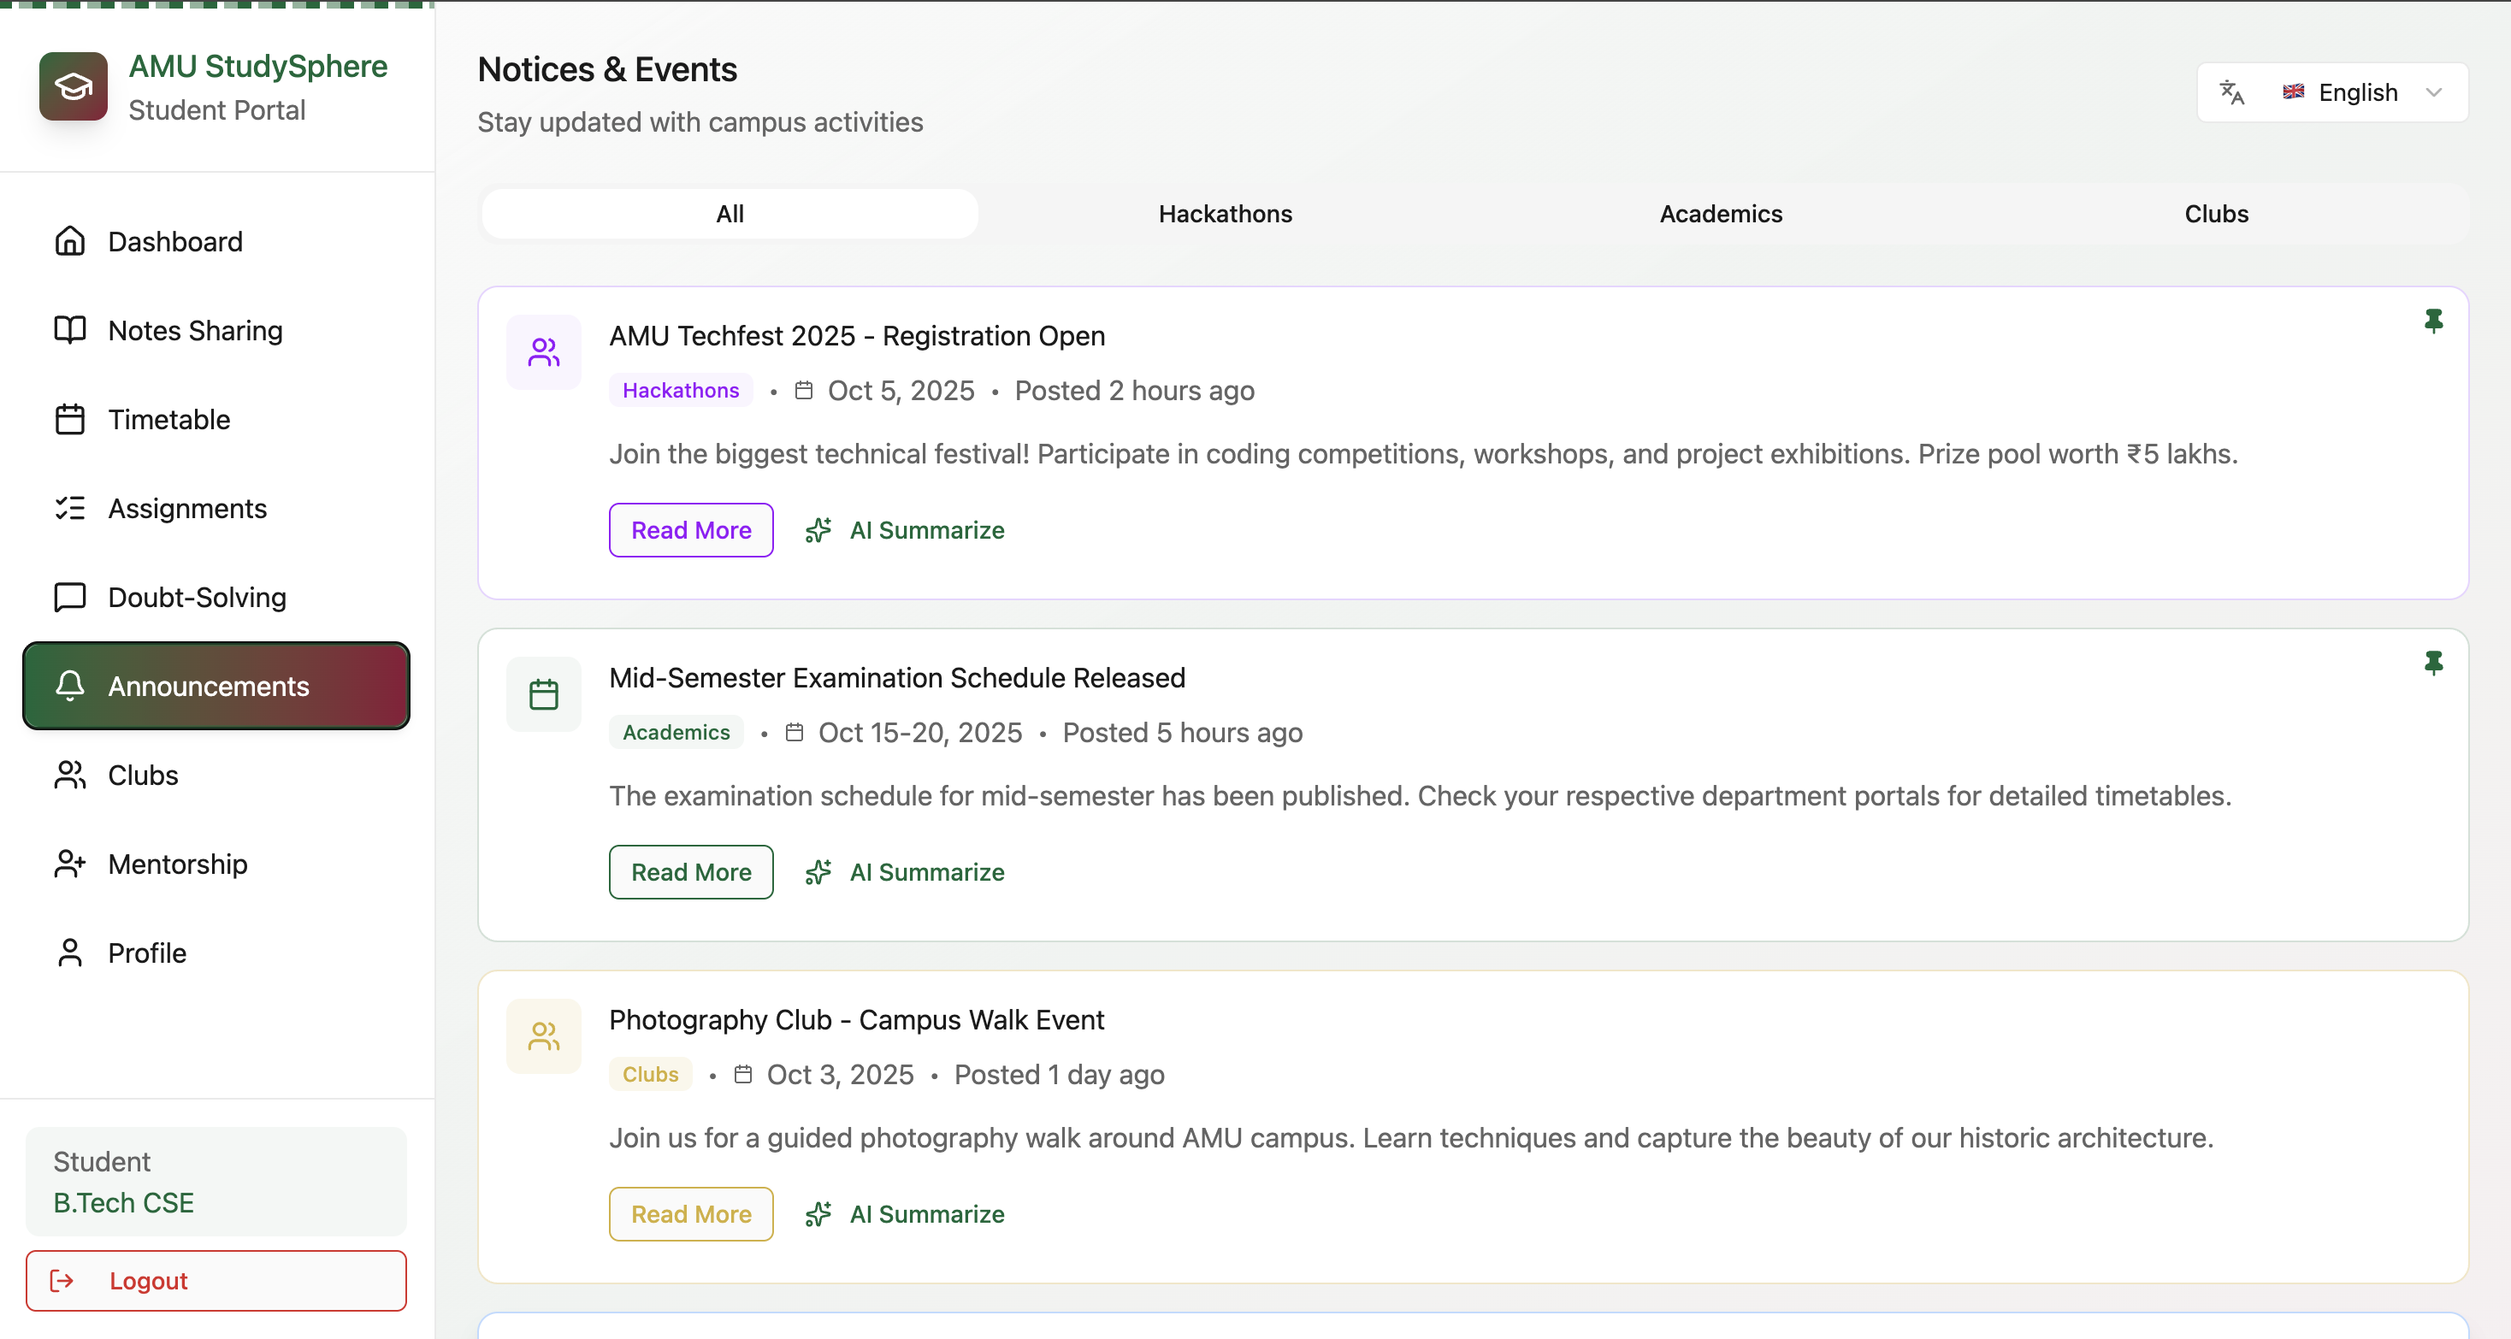Viewport: 2511px width, 1339px height.
Task: AI Summarize the Mid-Semester Examination notice
Action: (x=906, y=872)
